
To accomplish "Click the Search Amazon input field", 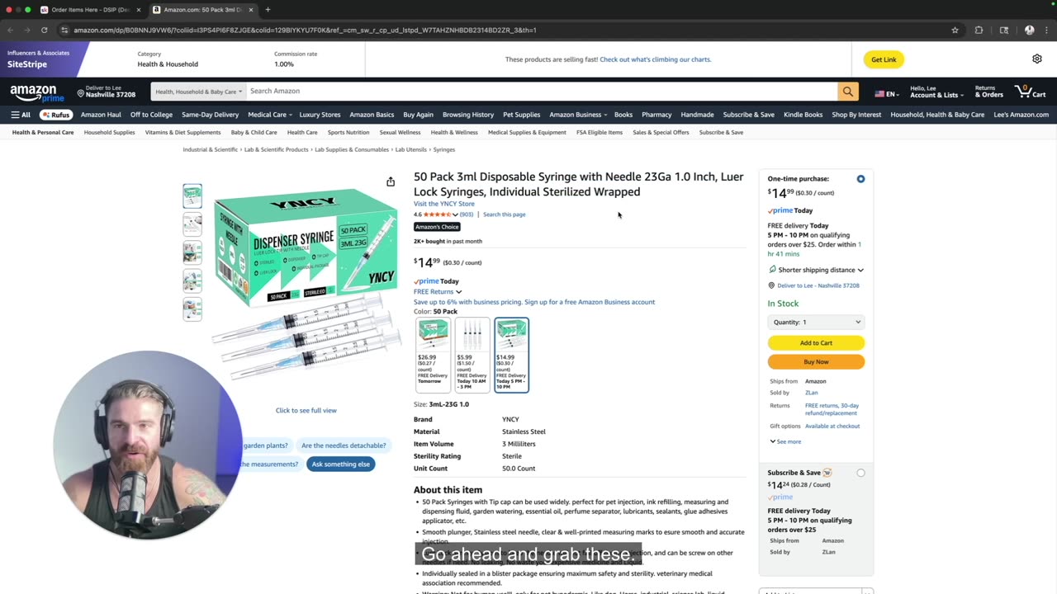I will coord(541,92).
